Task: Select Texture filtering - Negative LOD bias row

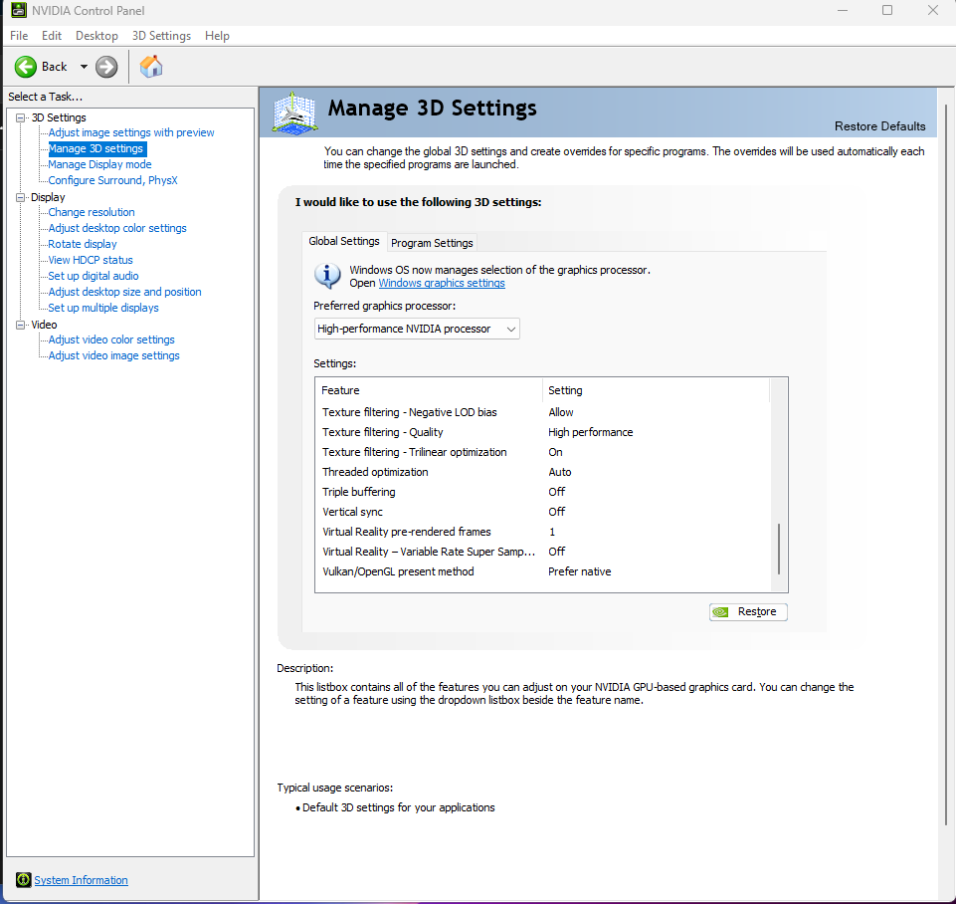Action: click(x=542, y=412)
